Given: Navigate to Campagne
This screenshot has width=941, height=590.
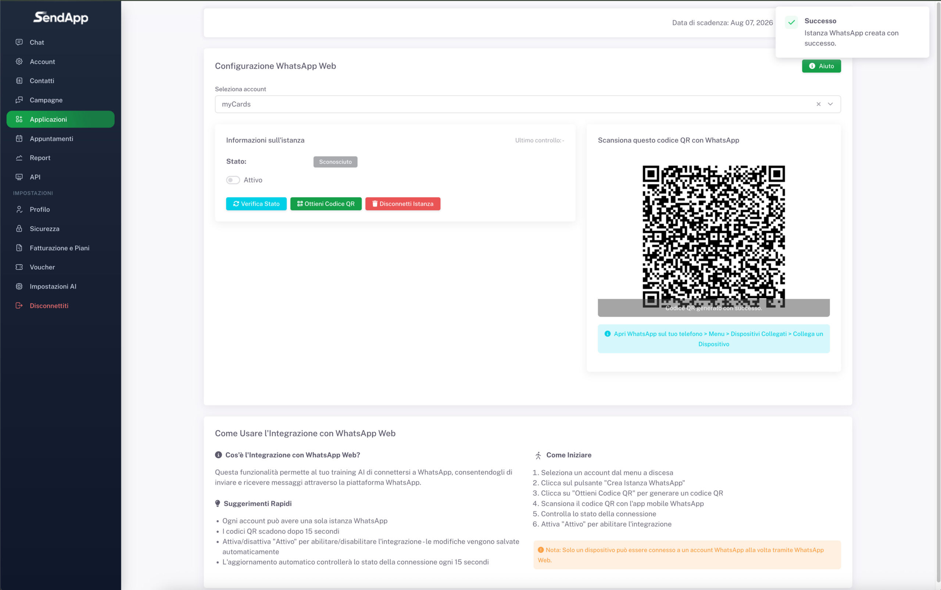Looking at the screenshot, I should point(61,100).
